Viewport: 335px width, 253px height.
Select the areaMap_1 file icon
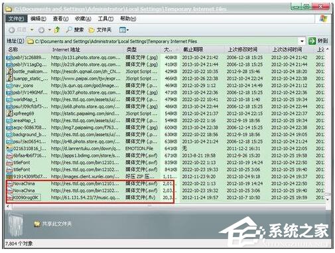tap(9, 121)
